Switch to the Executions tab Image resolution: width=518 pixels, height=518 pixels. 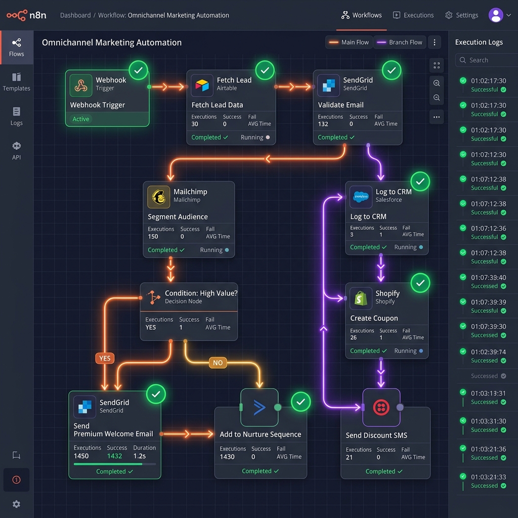coord(413,15)
